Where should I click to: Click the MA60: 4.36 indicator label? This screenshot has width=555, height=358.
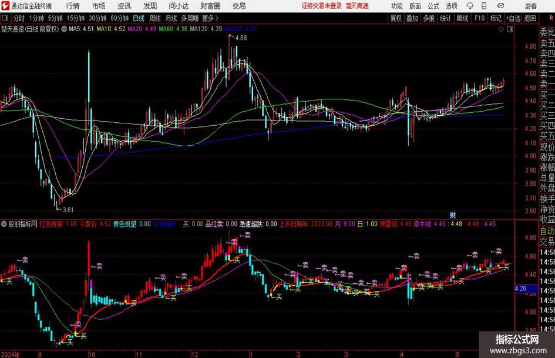[x=173, y=29]
